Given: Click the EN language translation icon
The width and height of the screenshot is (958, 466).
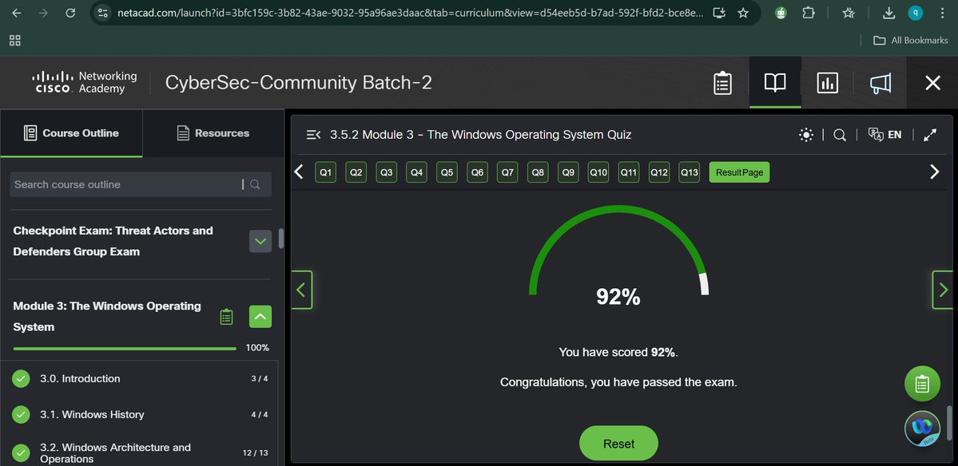Looking at the screenshot, I should tap(885, 134).
